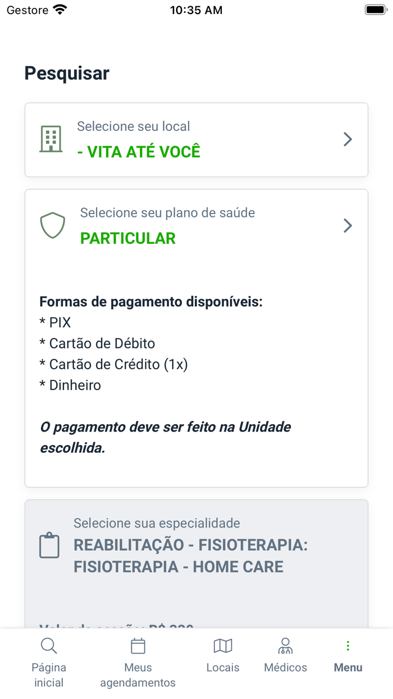This screenshot has width=393, height=699.
Task: Click the clipboard icon on the specialty card
Action: click(x=49, y=544)
